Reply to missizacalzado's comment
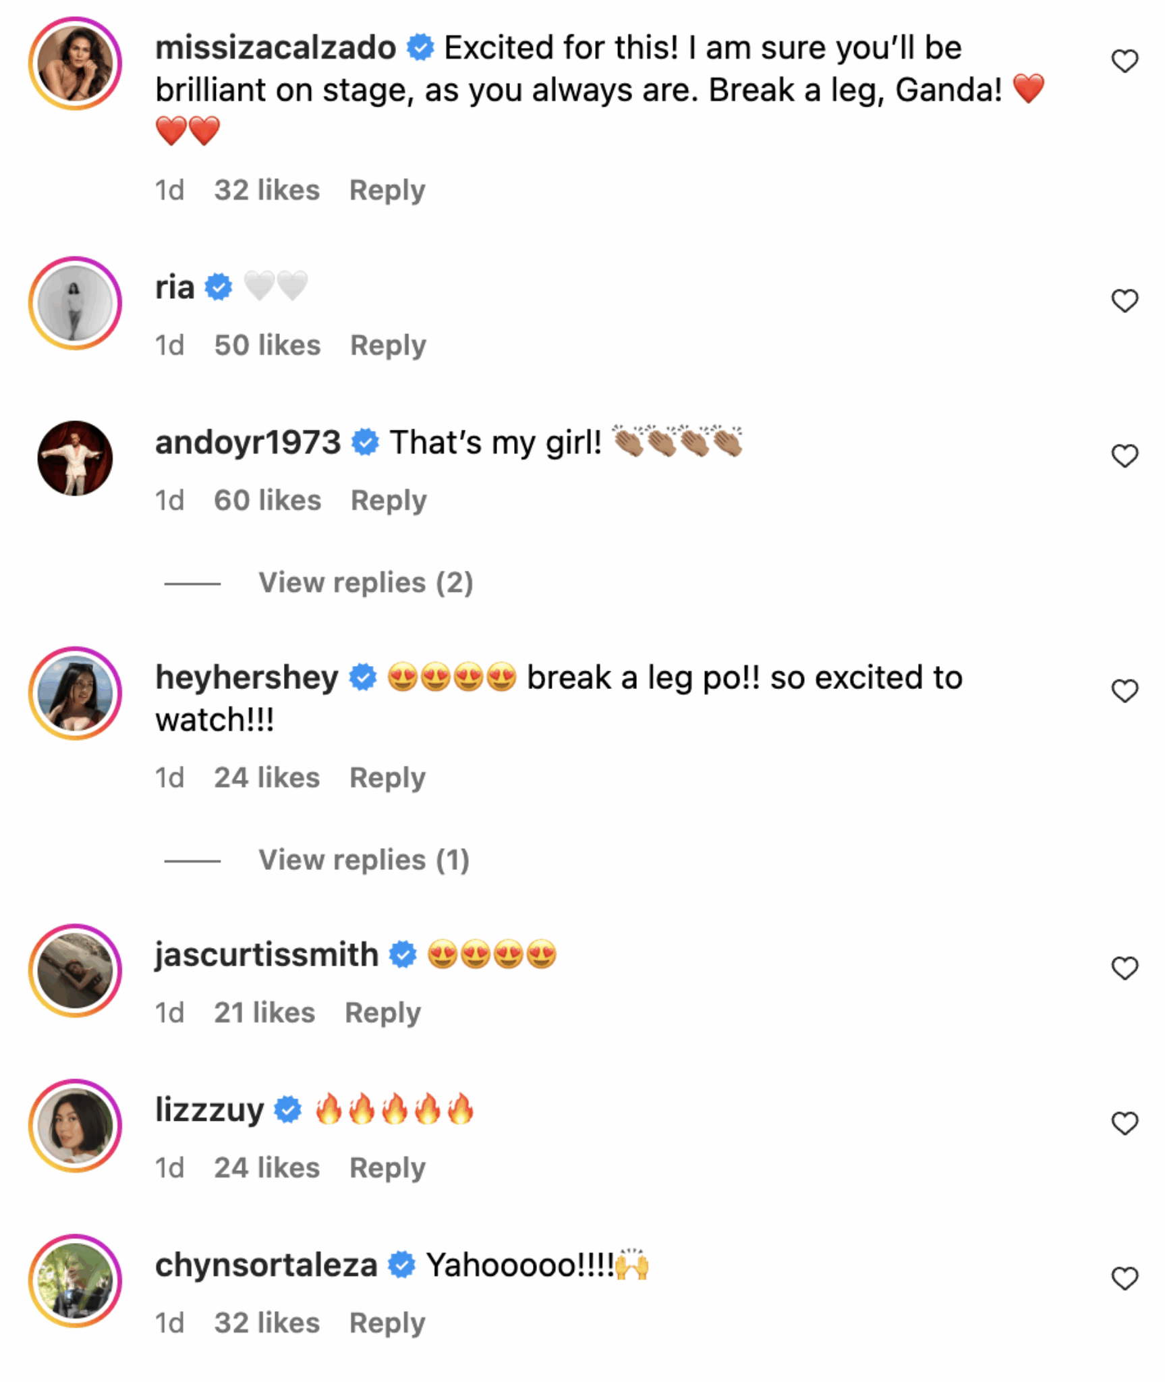Image resolution: width=1165 pixels, height=1382 pixels. 387,190
